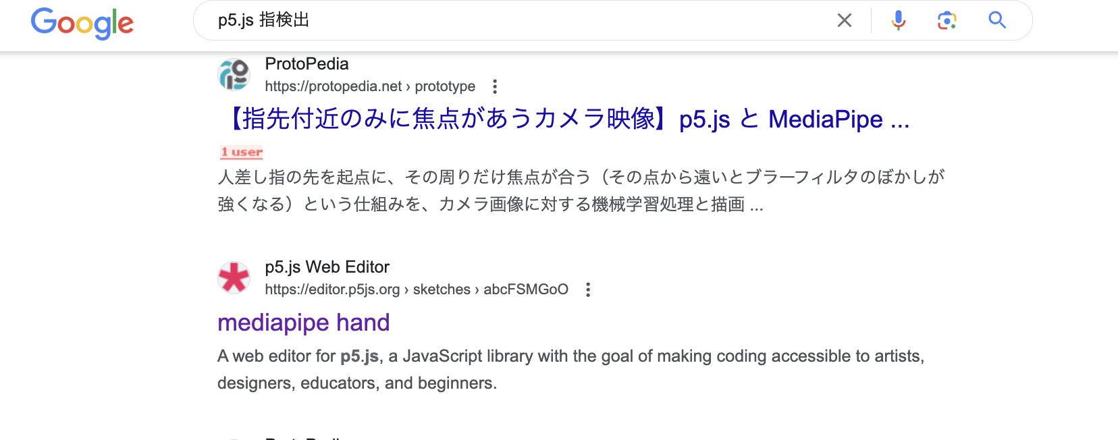1118x440 pixels.
Task: Clear the search query with X
Action: point(844,20)
